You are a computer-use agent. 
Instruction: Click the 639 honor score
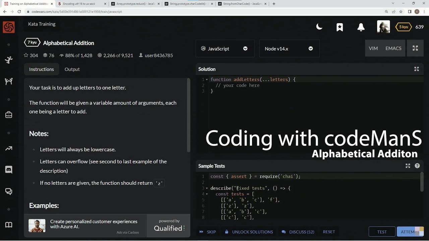tap(419, 27)
